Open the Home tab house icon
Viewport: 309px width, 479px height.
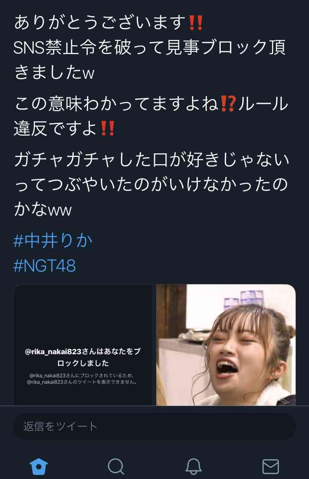point(39,467)
